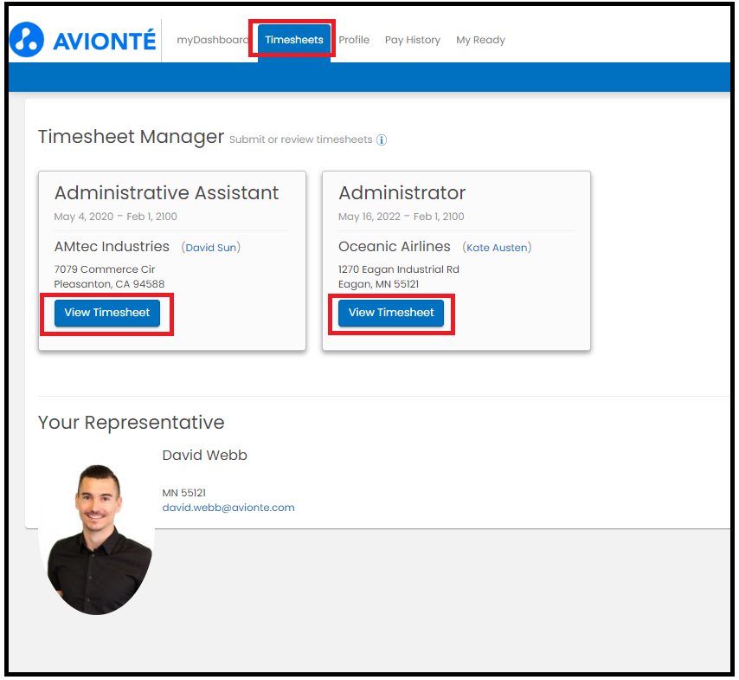Click the representative location MN 55121
This screenshot has height=680, width=739.
(x=183, y=493)
